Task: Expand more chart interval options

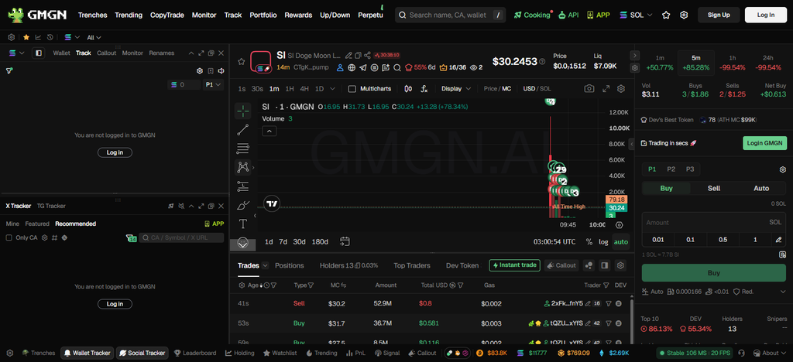Action: (x=332, y=88)
